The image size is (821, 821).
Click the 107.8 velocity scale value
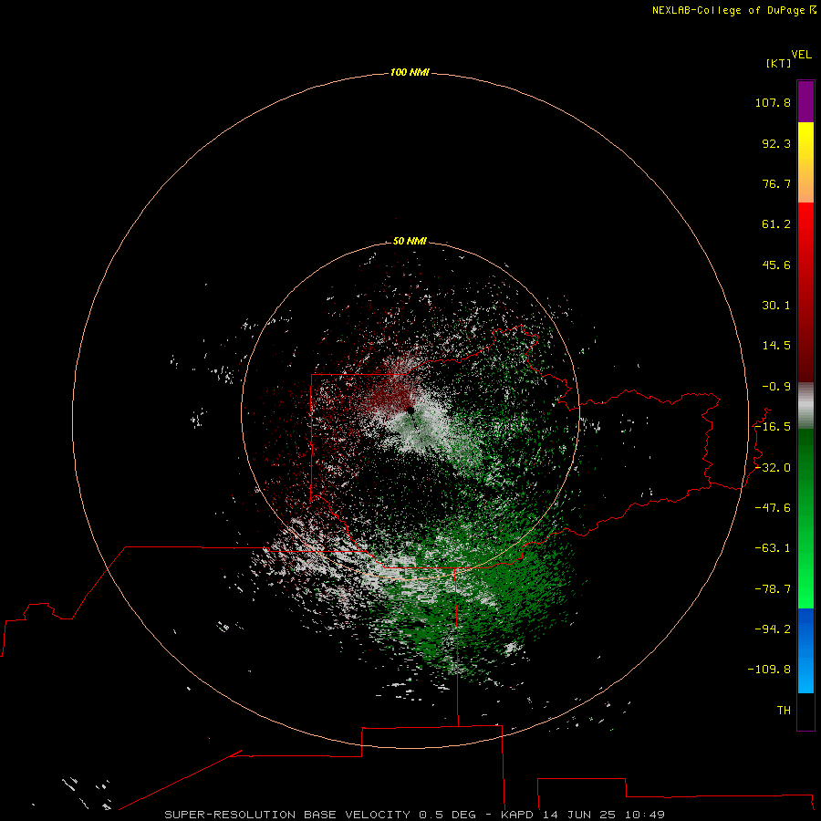pyautogui.click(x=773, y=102)
